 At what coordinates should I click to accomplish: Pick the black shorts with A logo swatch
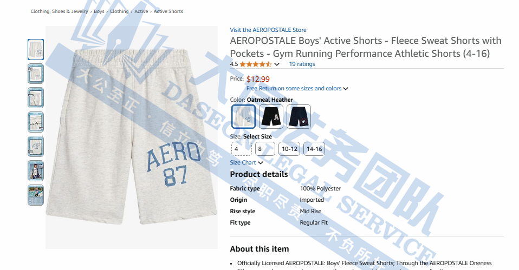click(x=271, y=117)
